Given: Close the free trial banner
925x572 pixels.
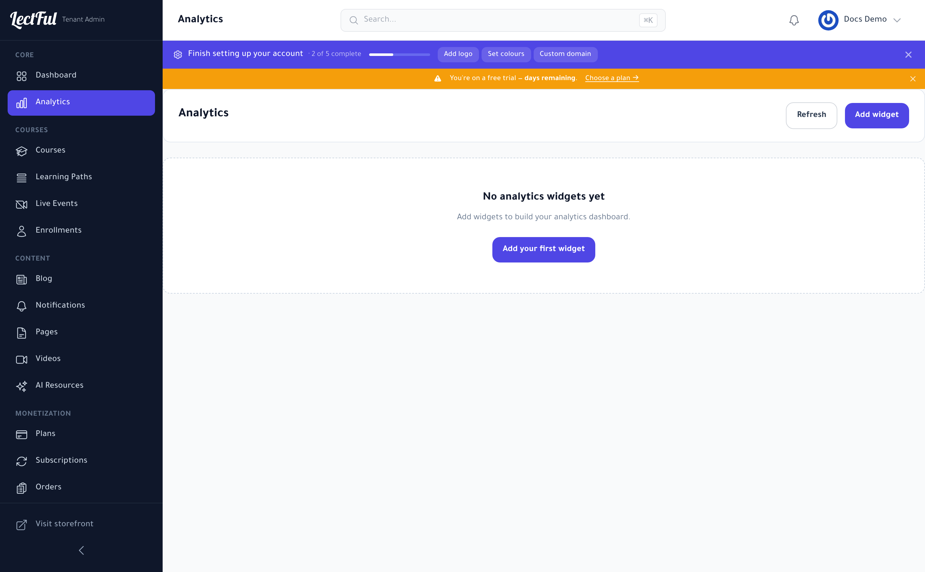Looking at the screenshot, I should (x=913, y=79).
